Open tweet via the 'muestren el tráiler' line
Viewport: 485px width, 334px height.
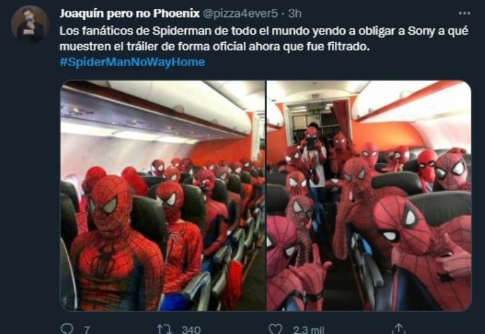215,47
